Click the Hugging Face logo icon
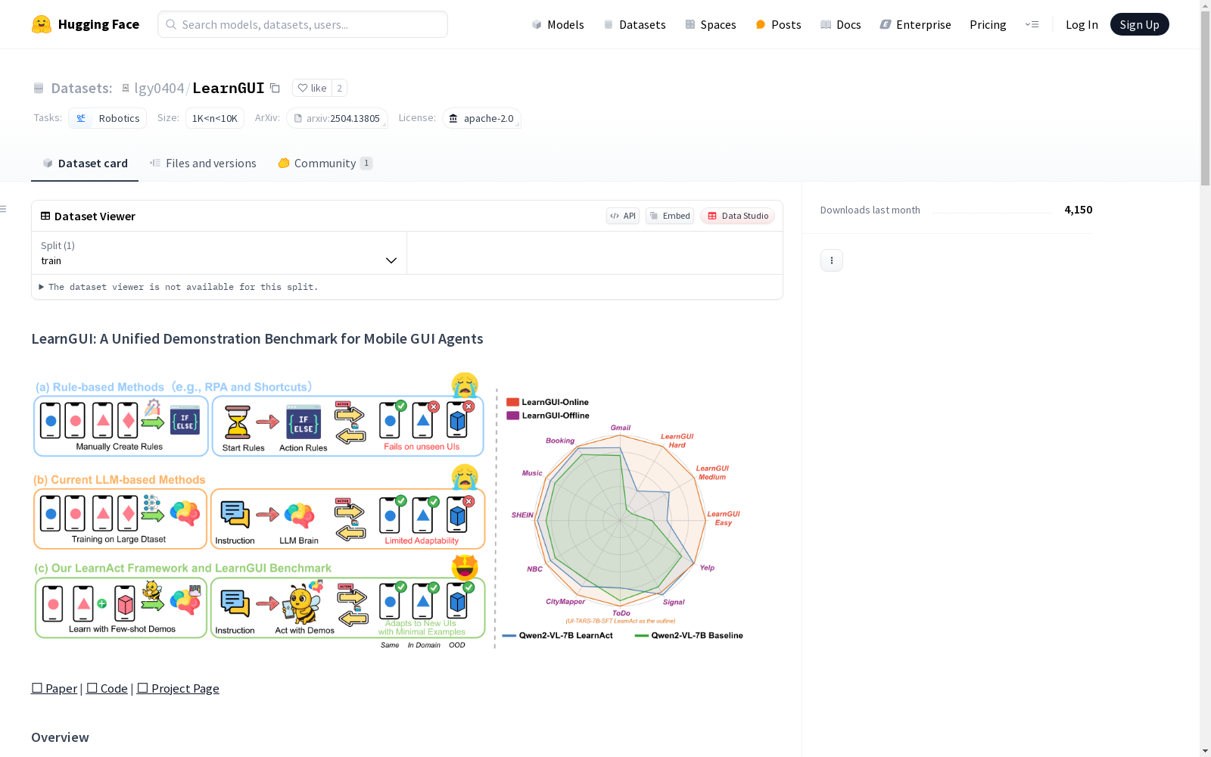The width and height of the screenshot is (1211, 757). click(x=42, y=24)
